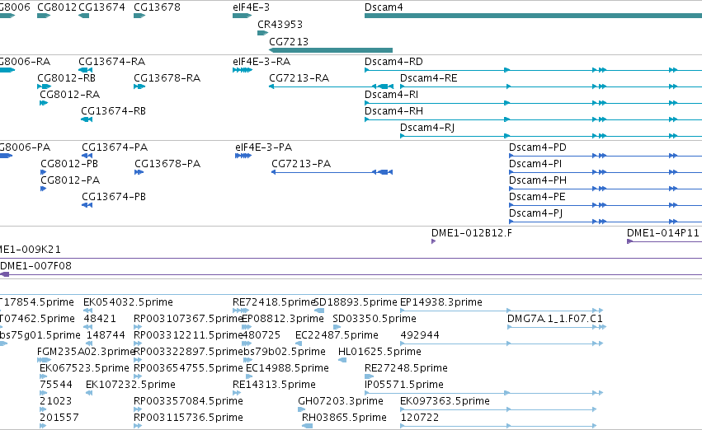Click transcript label CG13678-RA
Screen dimensions: 702x430
[x=167, y=77]
